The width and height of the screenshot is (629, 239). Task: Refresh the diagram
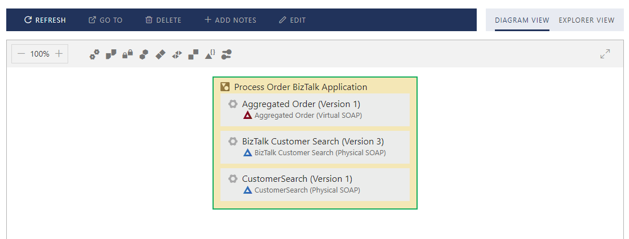45,20
